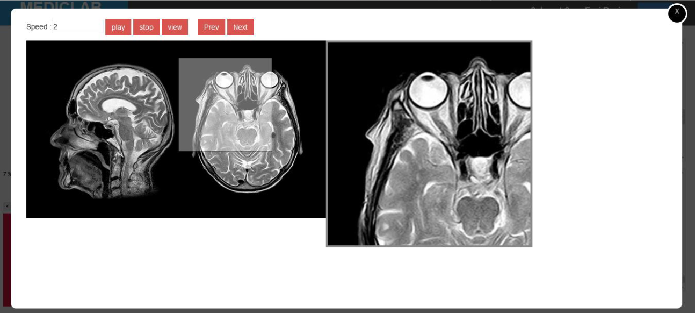
Task: Click the cerebellum region in zoomed preview
Action: coord(476,214)
